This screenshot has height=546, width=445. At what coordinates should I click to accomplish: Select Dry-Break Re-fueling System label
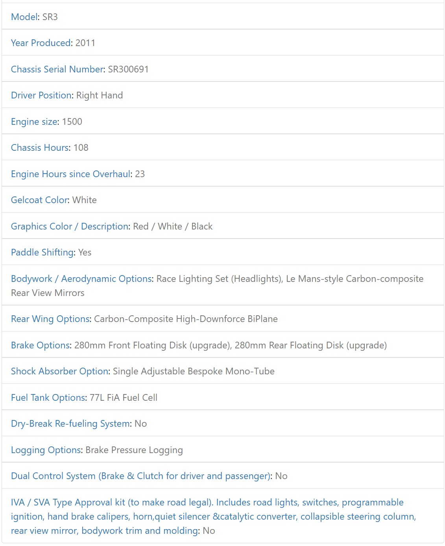(x=70, y=424)
